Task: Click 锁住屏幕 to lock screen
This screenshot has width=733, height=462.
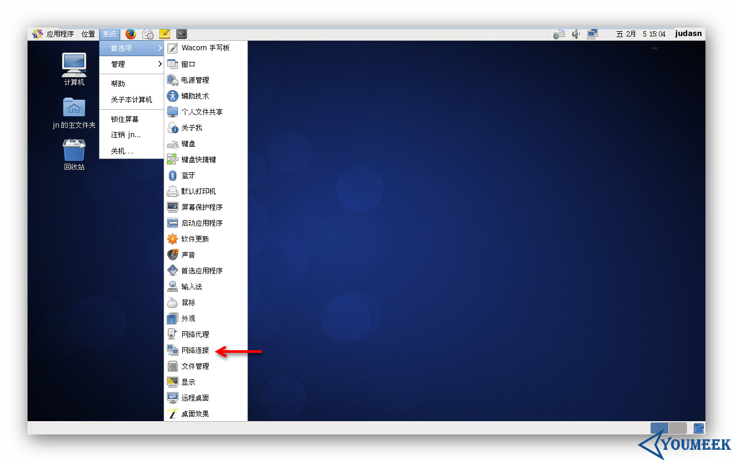Action: tap(125, 119)
